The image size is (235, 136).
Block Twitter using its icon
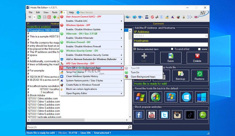[x=164, y=115]
